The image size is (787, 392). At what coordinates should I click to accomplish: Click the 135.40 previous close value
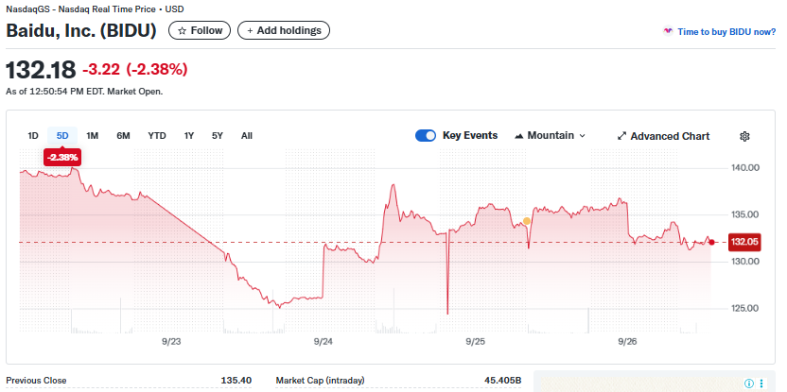(236, 381)
